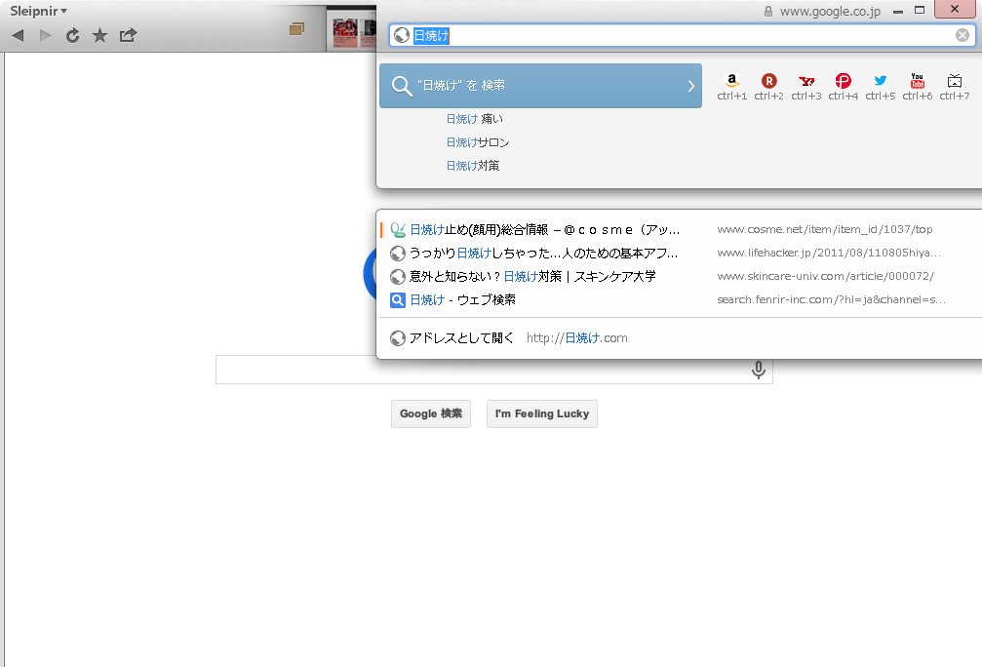This screenshot has width=982, height=667.
Task: Click the Google search input field
Action: click(x=494, y=370)
